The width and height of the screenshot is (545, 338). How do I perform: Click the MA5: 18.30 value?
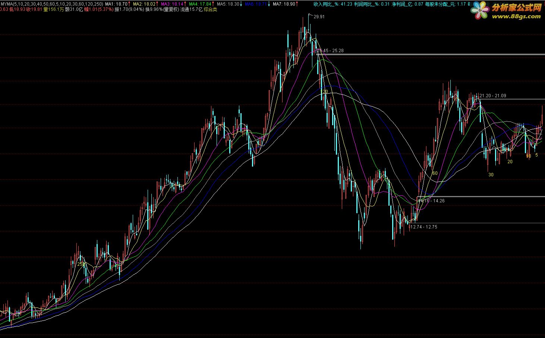[x=228, y=4]
